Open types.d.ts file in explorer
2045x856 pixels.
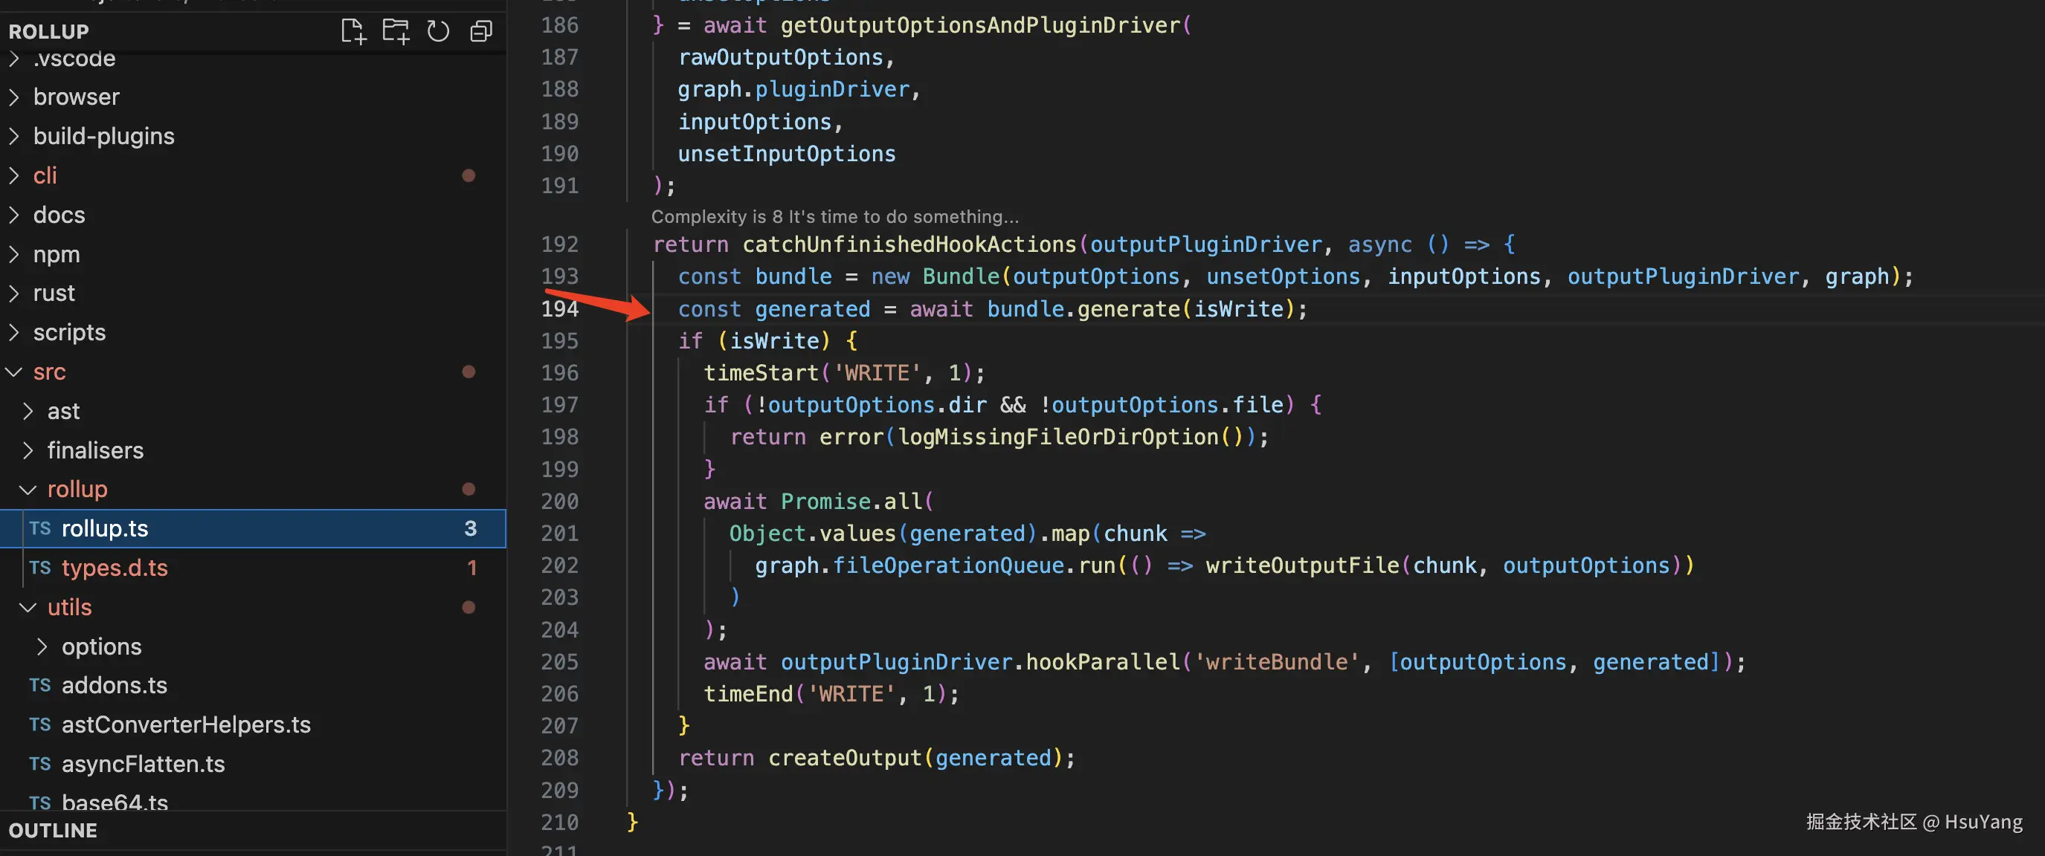pos(115,568)
